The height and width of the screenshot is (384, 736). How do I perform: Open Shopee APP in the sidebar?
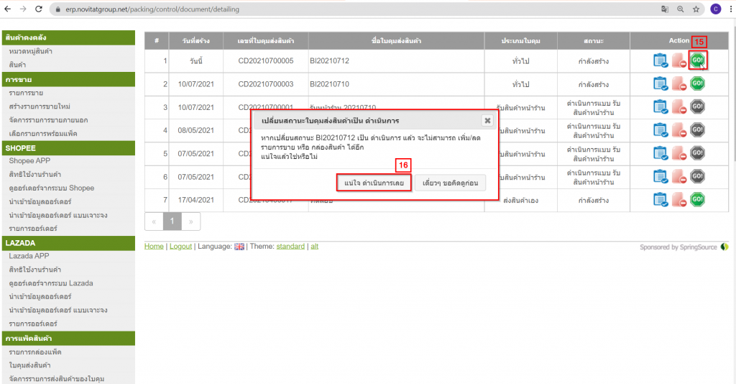(x=29, y=161)
